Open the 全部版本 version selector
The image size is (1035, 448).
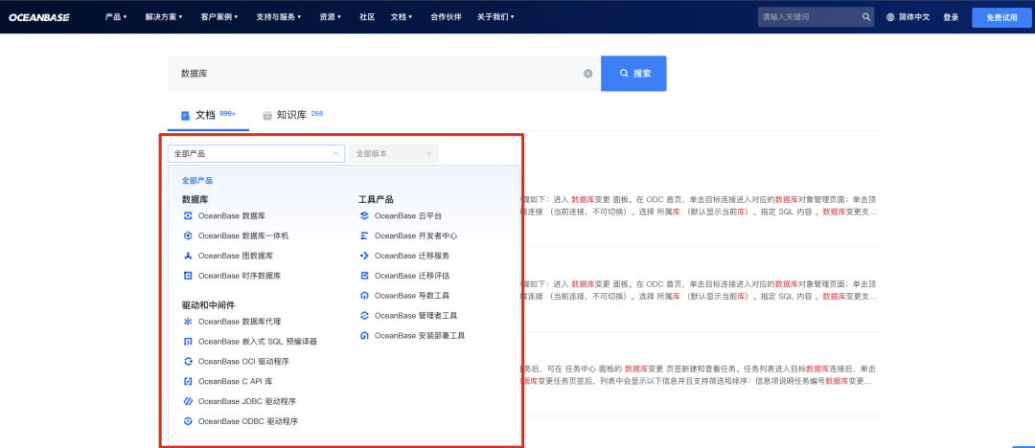394,154
